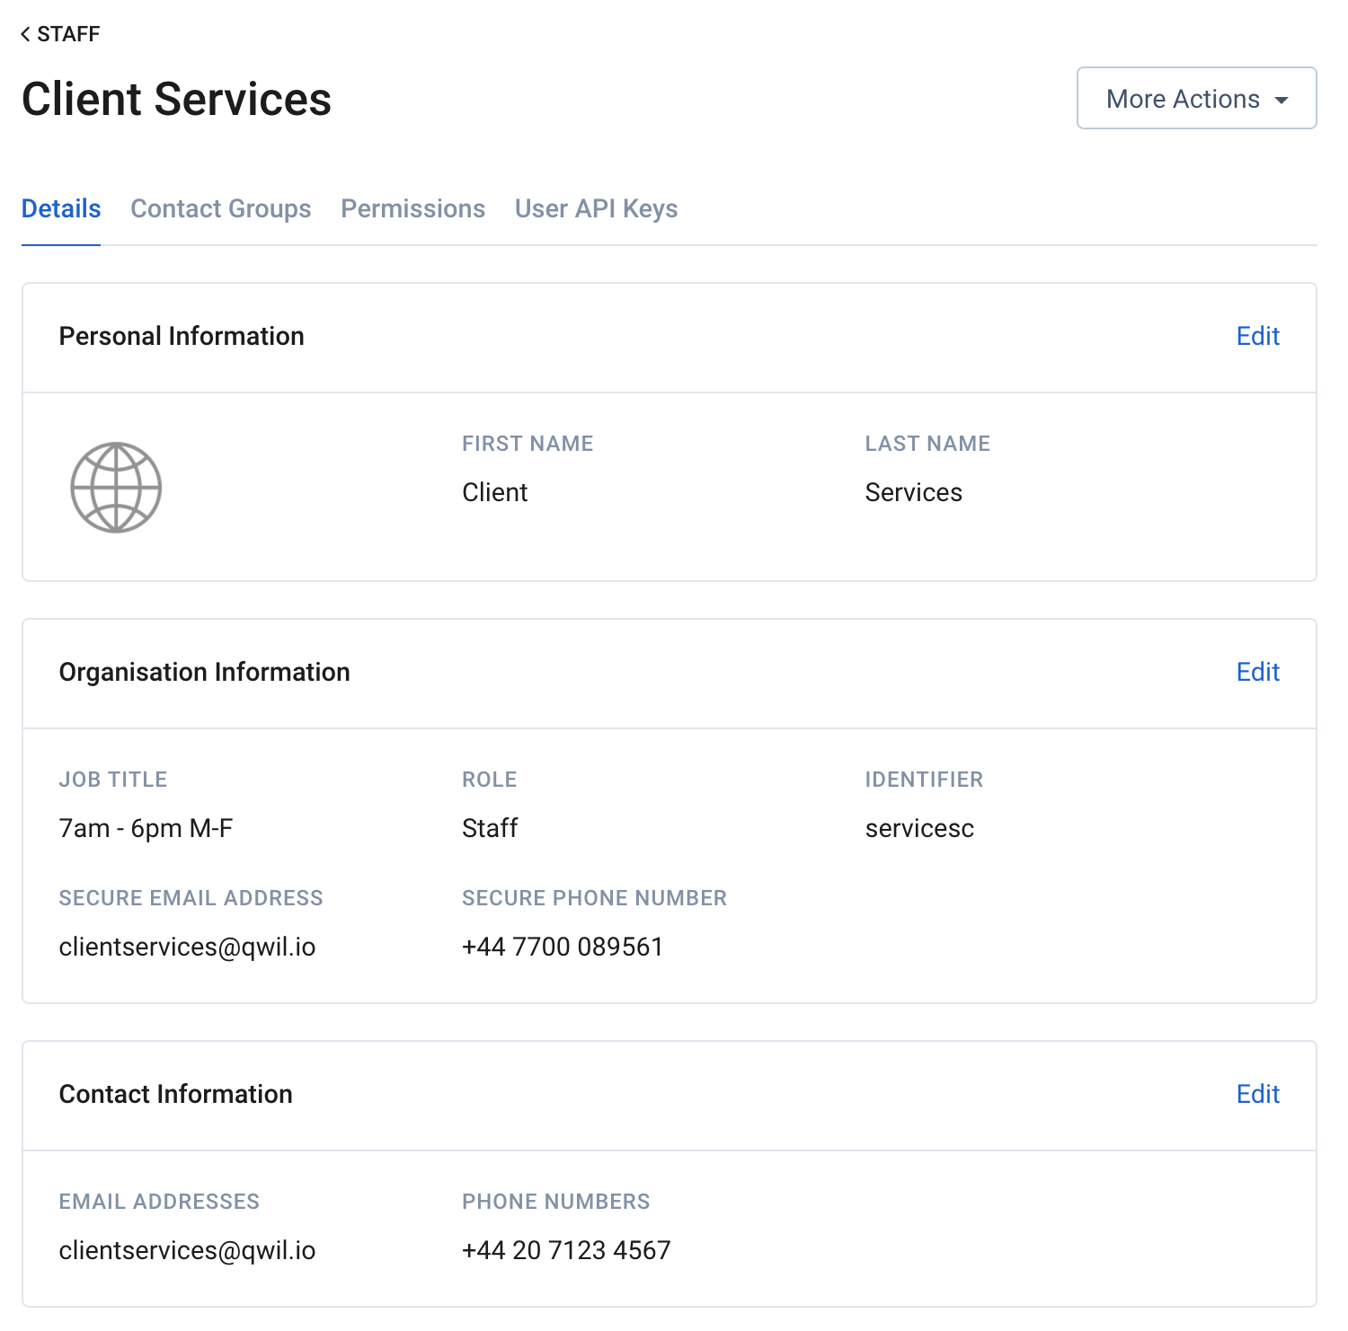Viewport: 1348px width, 1331px height.
Task: Click the 'SECURE PHONE NUMBER' label
Action: [594, 898]
